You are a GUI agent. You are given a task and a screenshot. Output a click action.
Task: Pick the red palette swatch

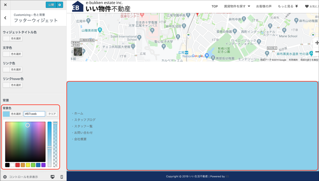point(17,165)
